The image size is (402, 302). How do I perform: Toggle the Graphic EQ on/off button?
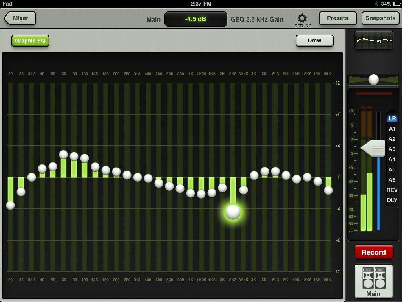[30, 41]
